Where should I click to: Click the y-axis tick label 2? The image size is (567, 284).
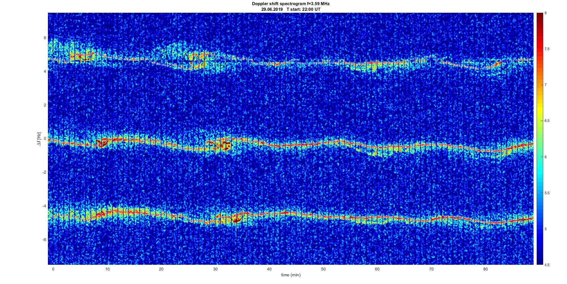pyautogui.click(x=45, y=105)
